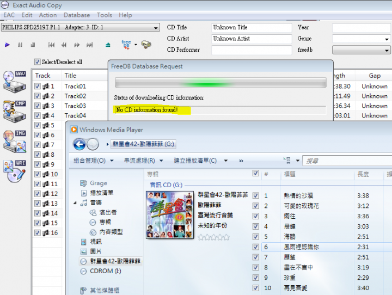Viewport: 392px width, 295px height.
Task: Select 其他媒體櫃 in the sidebar
Action: [x=100, y=291]
